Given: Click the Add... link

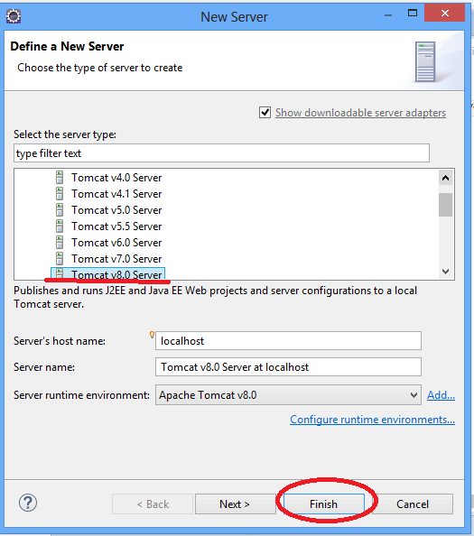Looking at the screenshot, I should (x=441, y=395).
